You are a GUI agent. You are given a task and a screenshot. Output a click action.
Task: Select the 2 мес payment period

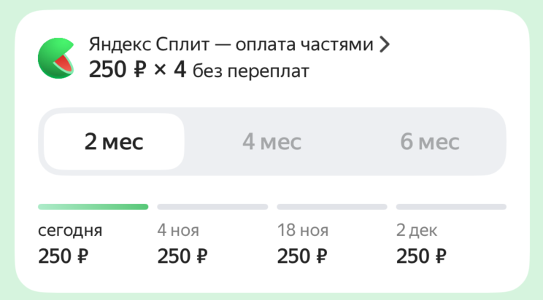click(114, 142)
